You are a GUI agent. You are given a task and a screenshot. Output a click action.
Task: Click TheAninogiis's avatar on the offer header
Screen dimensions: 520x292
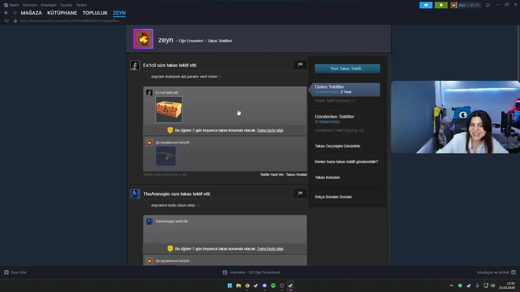click(x=135, y=194)
